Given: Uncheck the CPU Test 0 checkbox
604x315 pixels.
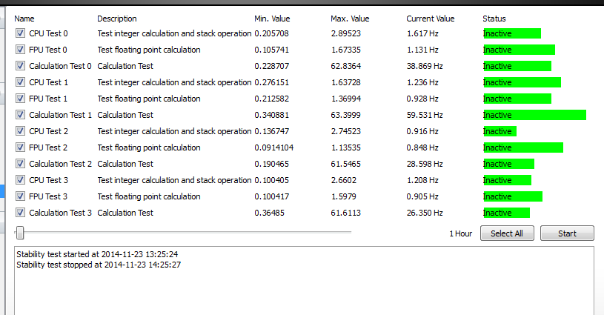Looking at the screenshot, I should 20,33.
